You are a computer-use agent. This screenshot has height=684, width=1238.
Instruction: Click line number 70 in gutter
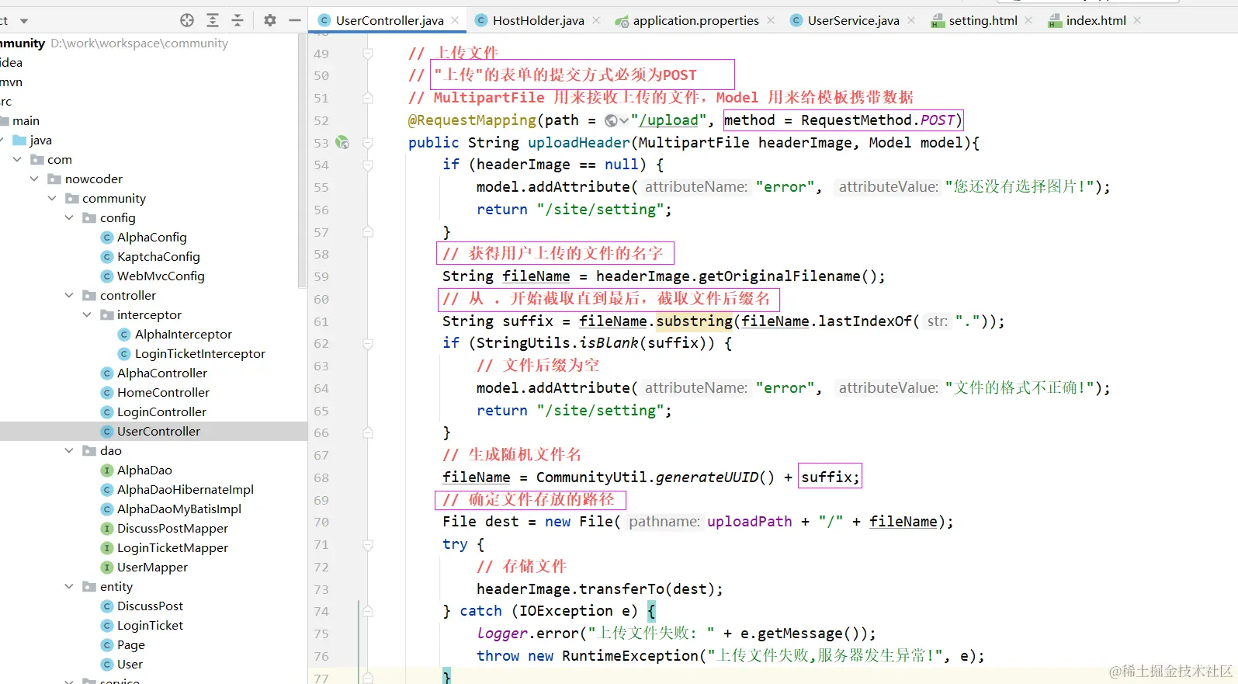321,522
